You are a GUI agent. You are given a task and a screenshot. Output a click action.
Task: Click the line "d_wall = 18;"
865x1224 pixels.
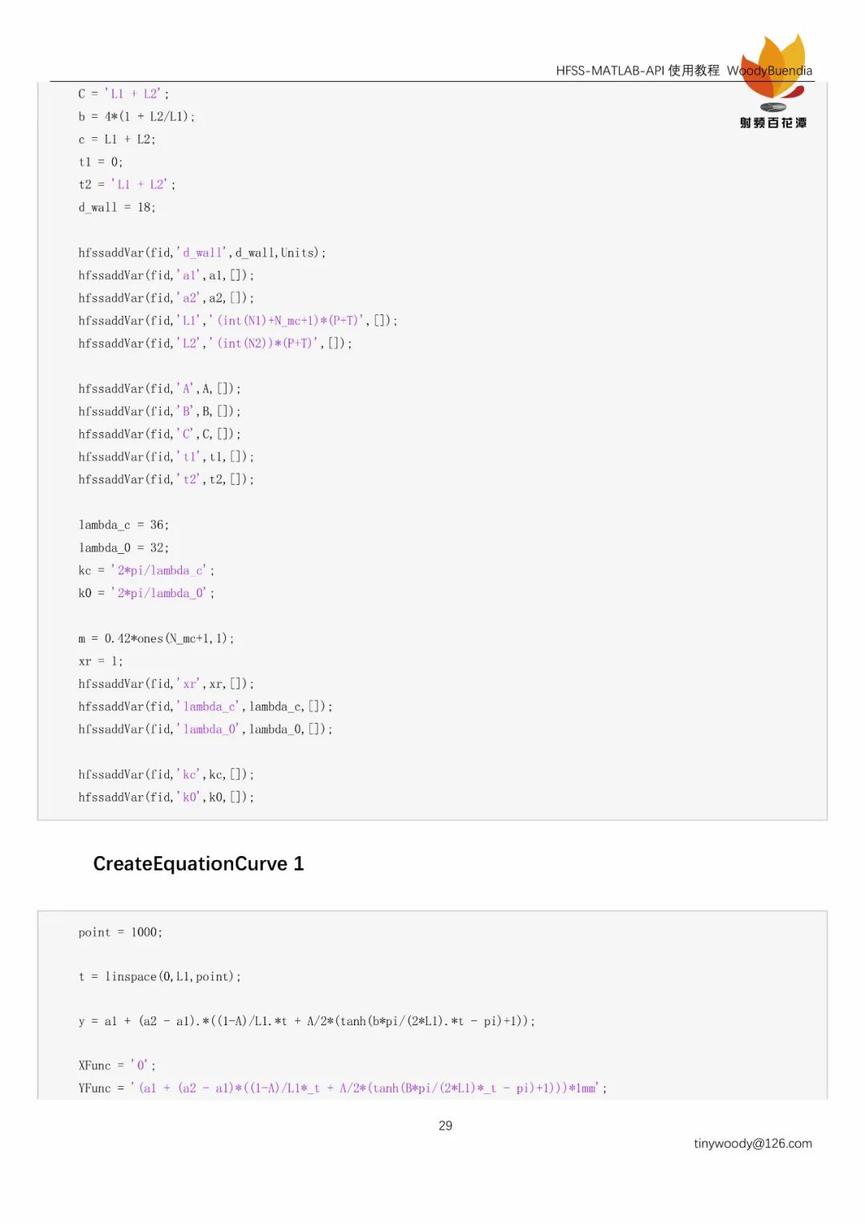[117, 207]
